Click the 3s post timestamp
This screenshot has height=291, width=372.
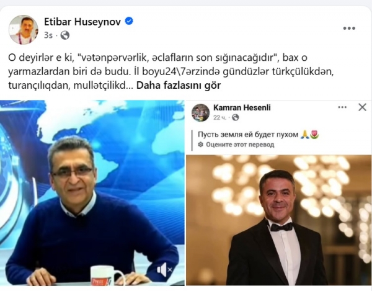(x=48, y=35)
